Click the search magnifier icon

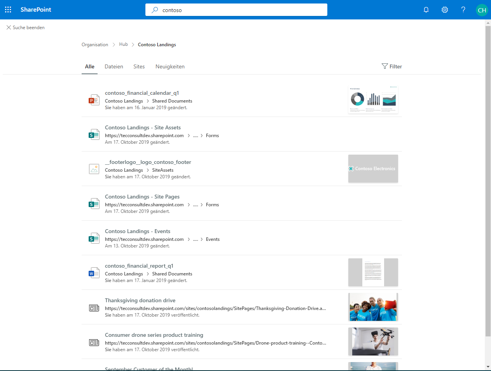(x=155, y=10)
